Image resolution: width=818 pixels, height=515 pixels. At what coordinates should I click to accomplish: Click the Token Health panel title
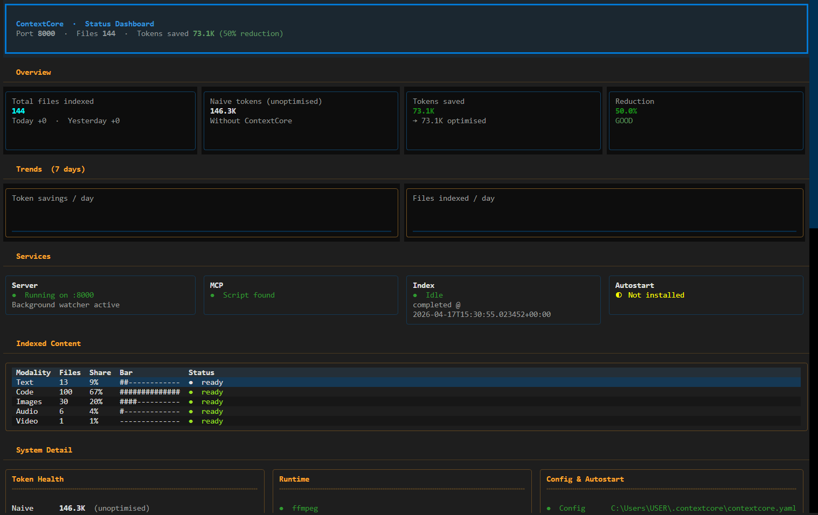click(38, 479)
